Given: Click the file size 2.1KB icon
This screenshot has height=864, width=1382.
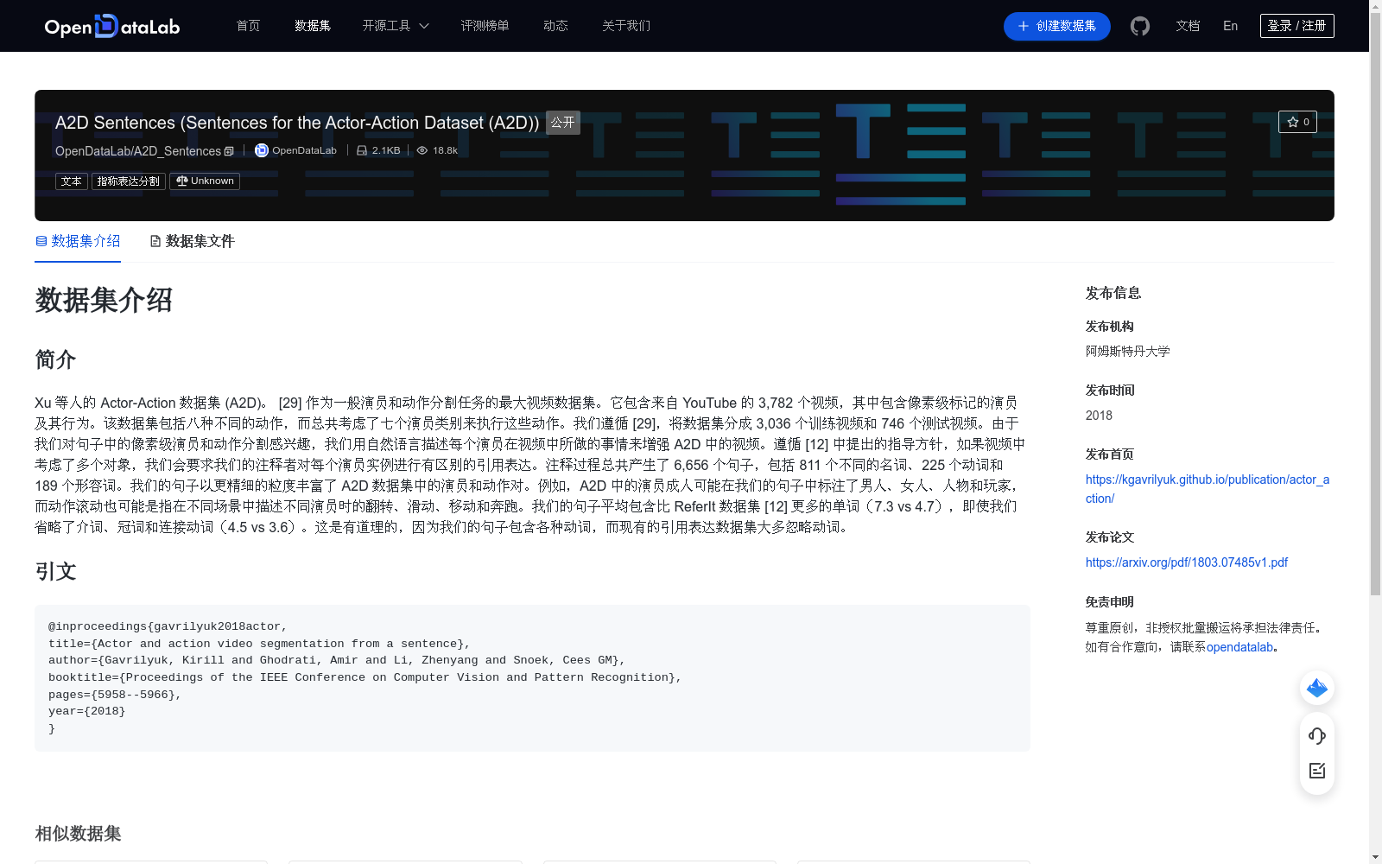Looking at the screenshot, I should (x=362, y=150).
